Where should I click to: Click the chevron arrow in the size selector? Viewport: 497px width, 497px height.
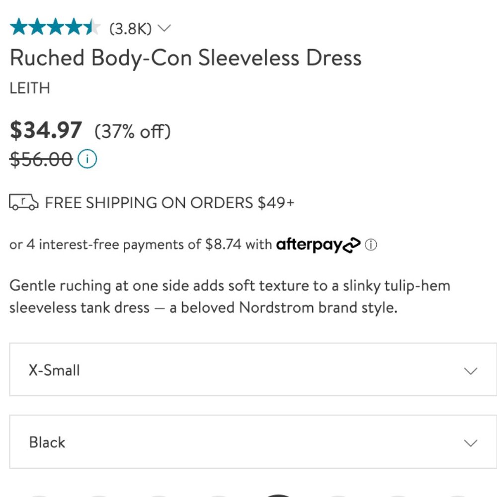pyautogui.click(x=470, y=371)
